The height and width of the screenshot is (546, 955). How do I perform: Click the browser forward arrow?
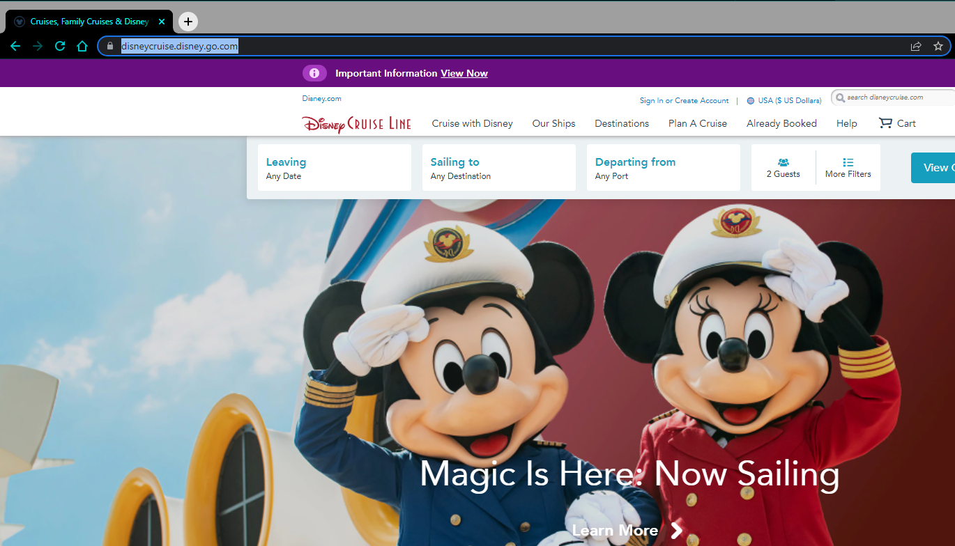click(x=38, y=46)
